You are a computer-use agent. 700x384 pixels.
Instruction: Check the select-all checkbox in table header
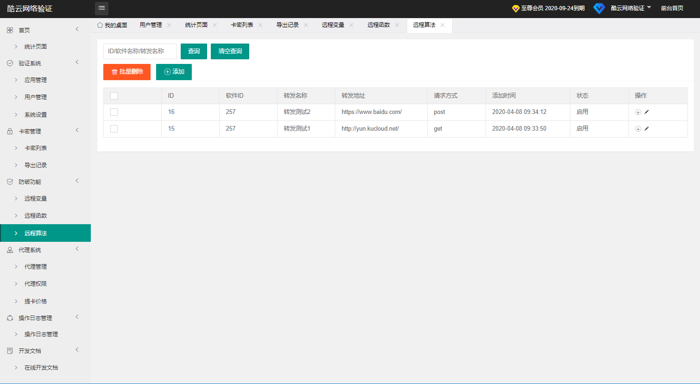tap(114, 96)
